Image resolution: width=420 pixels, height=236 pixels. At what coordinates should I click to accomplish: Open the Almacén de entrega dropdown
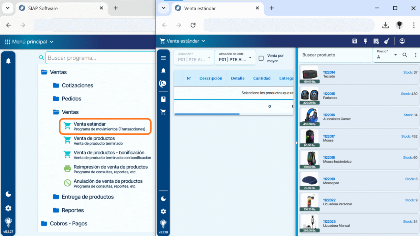235,57
